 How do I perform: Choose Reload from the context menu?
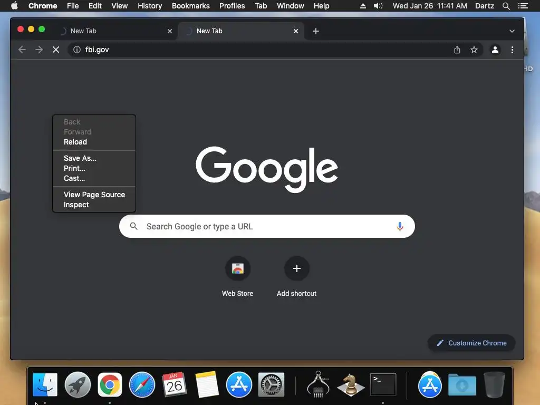pos(75,142)
